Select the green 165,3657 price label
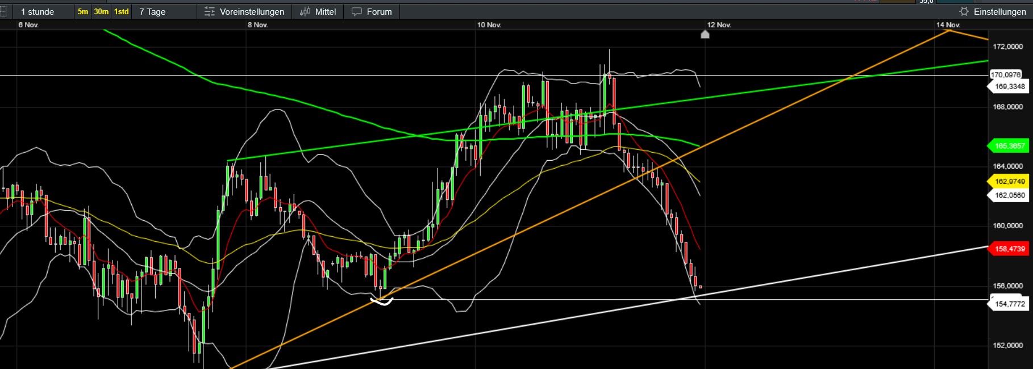This screenshot has height=369, width=1033. [1009, 146]
